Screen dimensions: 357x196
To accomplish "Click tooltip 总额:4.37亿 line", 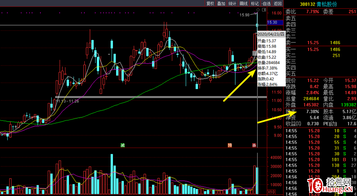I will coord(267,73).
